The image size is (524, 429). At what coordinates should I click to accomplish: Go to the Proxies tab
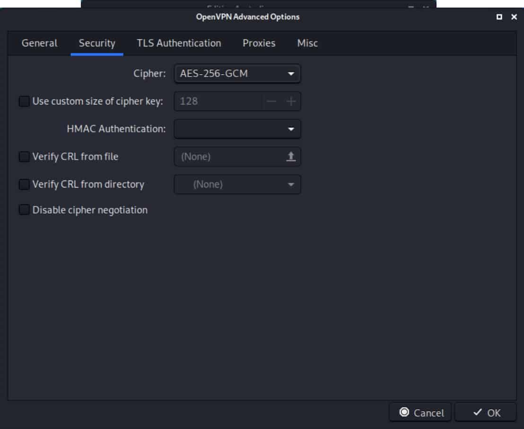259,43
